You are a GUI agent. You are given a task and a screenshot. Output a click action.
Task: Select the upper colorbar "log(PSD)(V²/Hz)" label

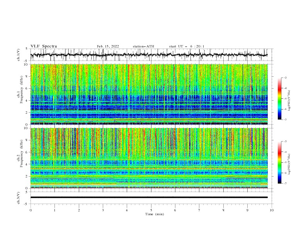point(289,101)
